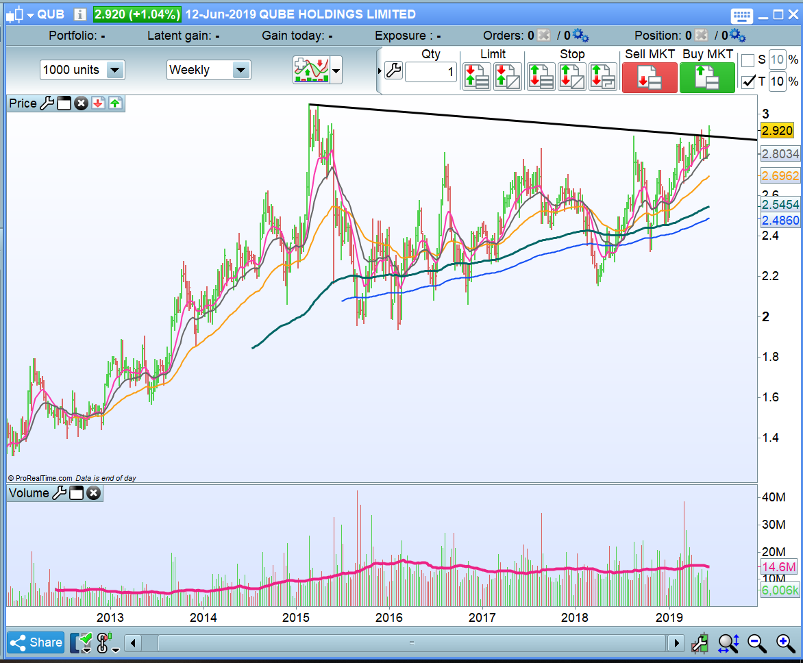Open the virtual keyboard icon in title bar
Image resolution: width=803 pixels, height=663 pixels.
741,15
